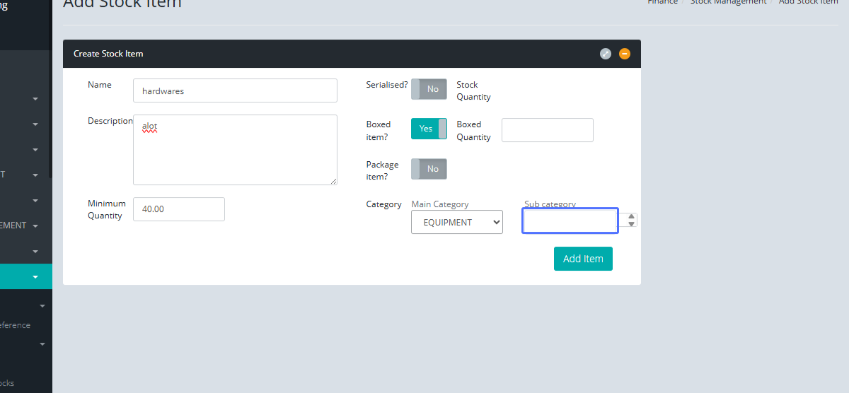Open the Main Category dropdown showing EQUIPMENT

point(457,222)
